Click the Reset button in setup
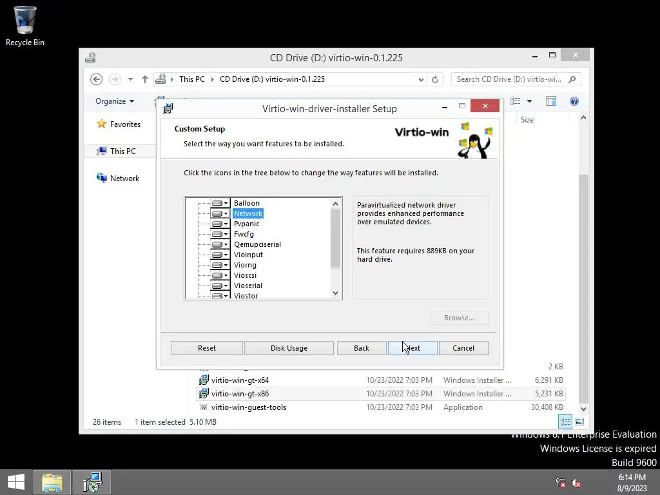The image size is (660, 495). [207, 348]
